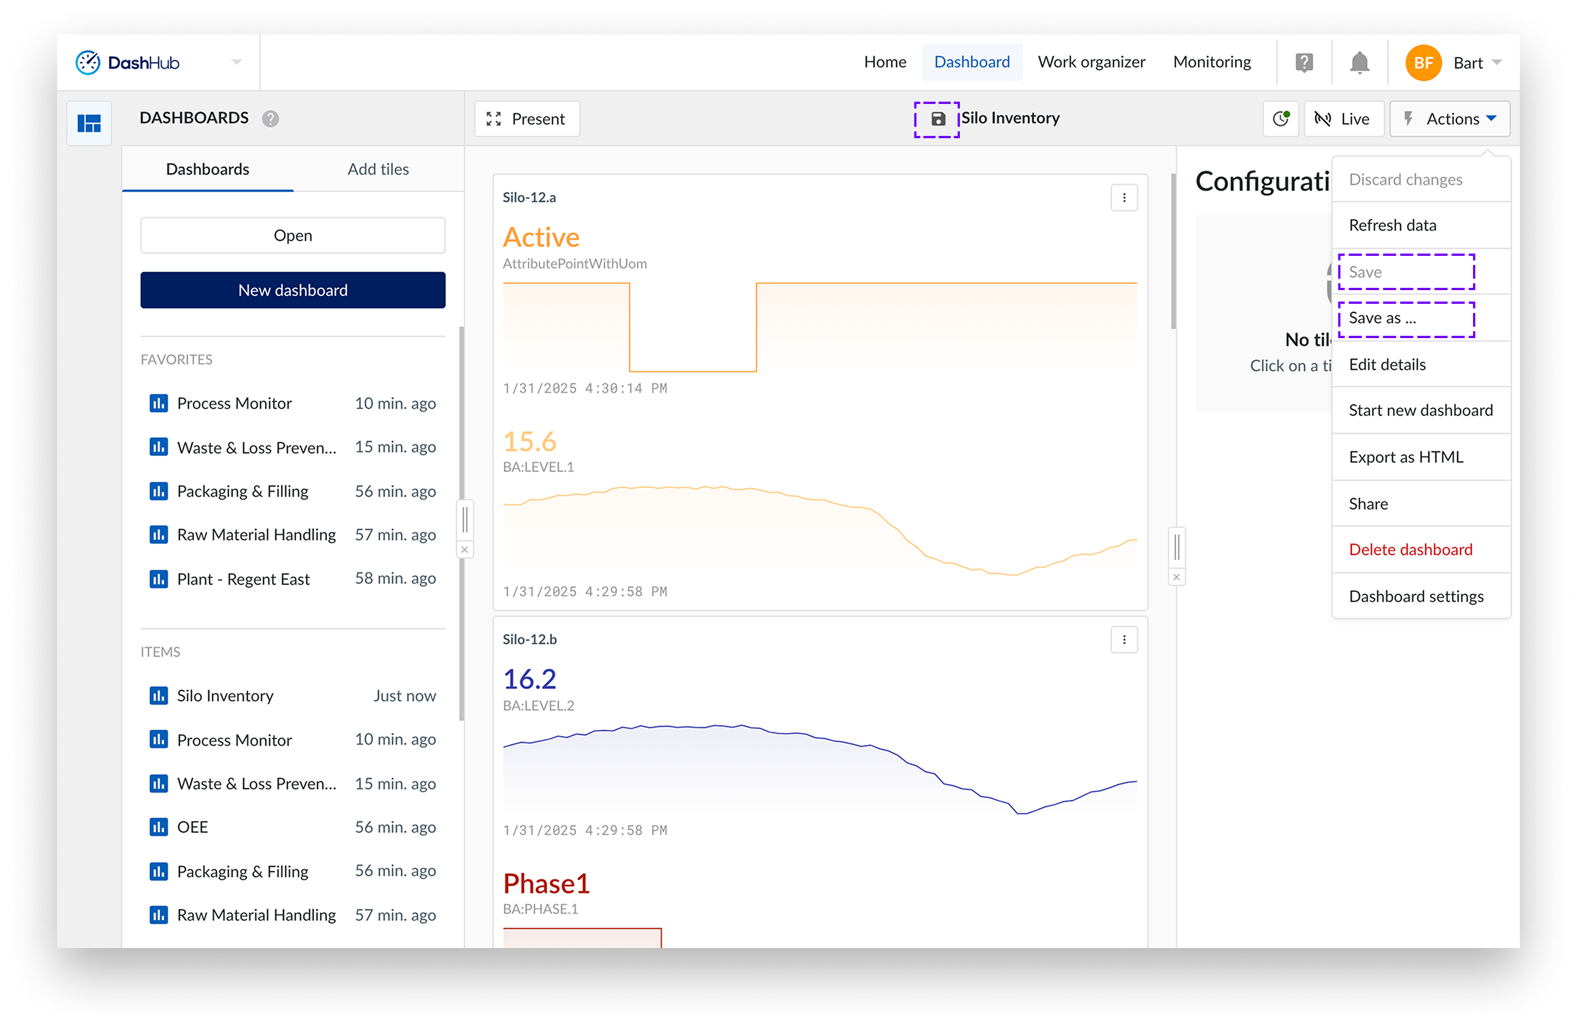
Task: Toggle Live mode
Action: coord(1343,119)
